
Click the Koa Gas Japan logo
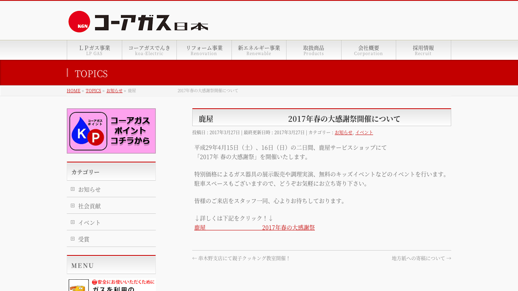tap(138, 22)
